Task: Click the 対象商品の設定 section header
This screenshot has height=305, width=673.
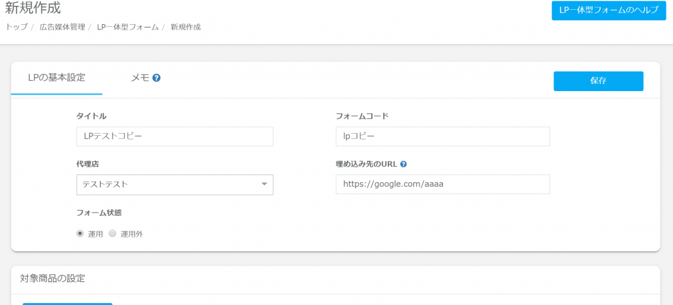Action: (53, 278)
